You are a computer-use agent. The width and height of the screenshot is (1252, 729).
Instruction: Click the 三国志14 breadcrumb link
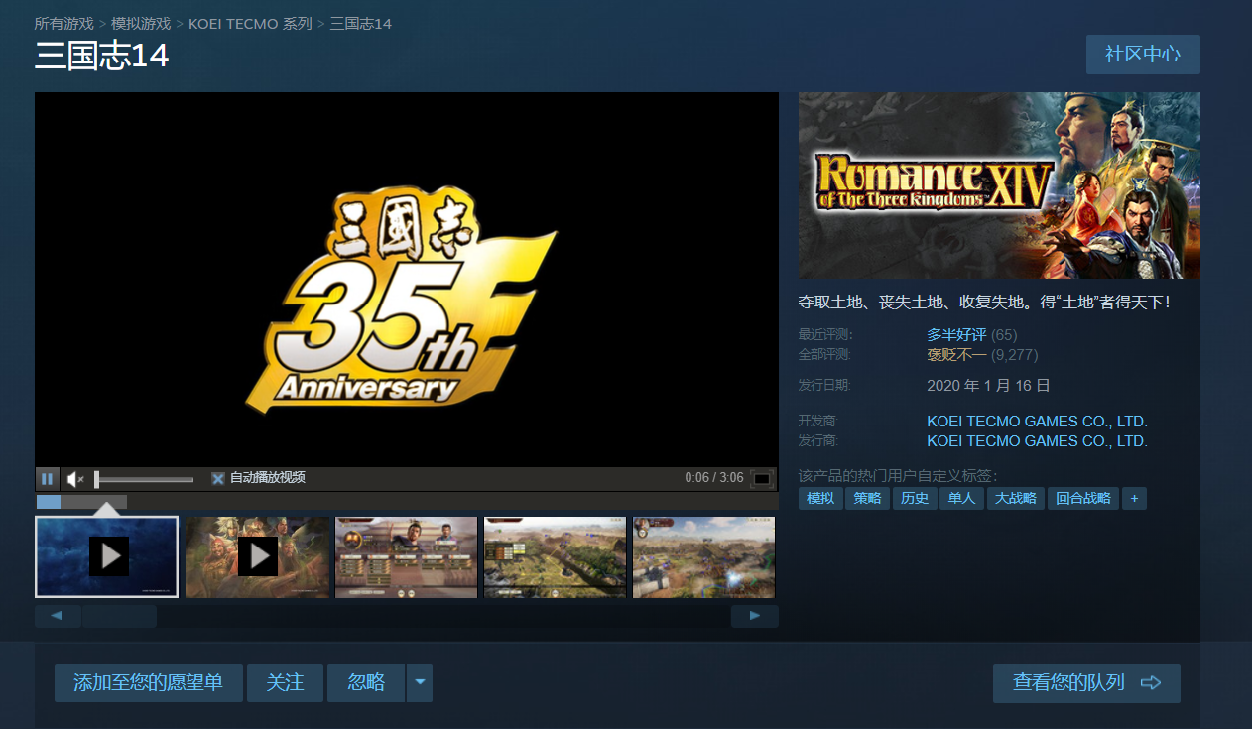[x=361, y=23]
